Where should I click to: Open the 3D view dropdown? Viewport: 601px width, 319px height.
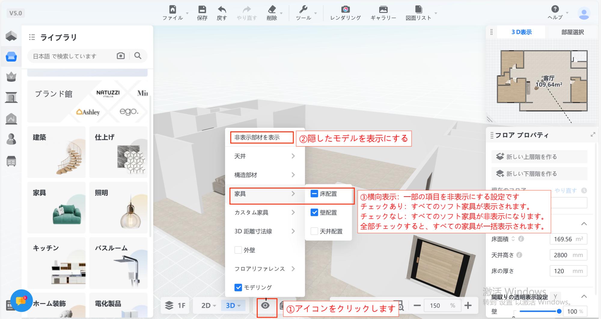233,305
